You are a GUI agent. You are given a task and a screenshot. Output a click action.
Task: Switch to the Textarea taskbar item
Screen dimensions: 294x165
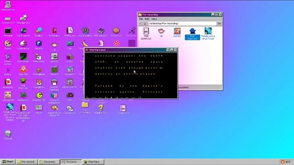pyautogui.click(x=71, y=162)
